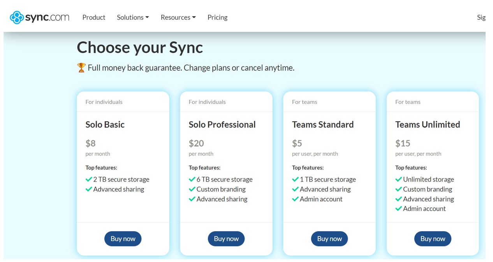The height and width of the screenshot is (262, 493).
Task: Click checkmark next to Unlimited storage
Action: tap(398, 179)
